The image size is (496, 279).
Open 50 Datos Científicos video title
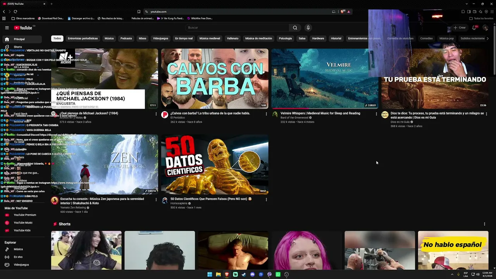pos(211,199)
